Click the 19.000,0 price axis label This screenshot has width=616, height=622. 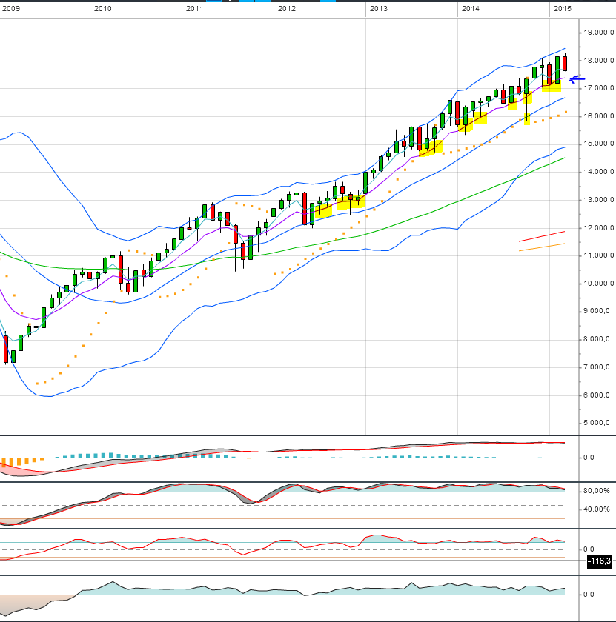[599, 33]
